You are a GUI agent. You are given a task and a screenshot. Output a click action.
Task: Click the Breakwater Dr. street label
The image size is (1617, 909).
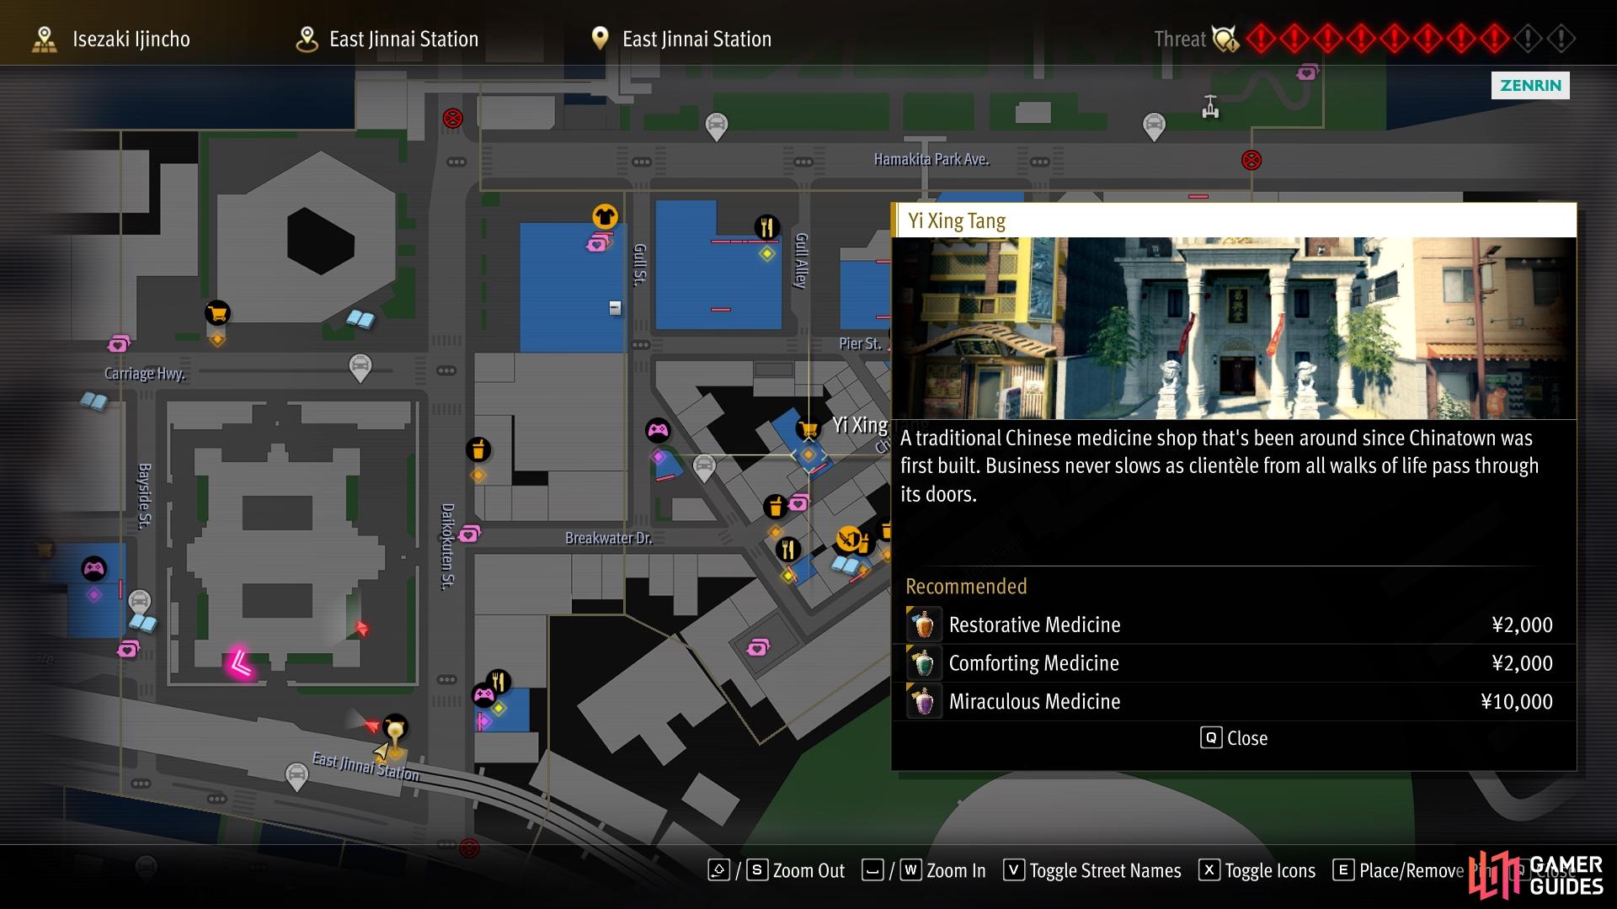click(x=609, y=538)
